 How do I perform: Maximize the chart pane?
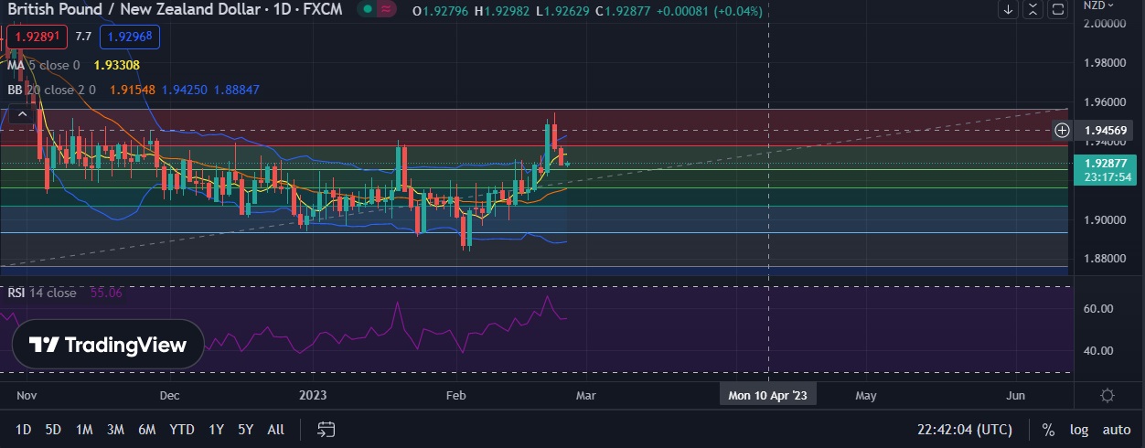point(1058,10)
